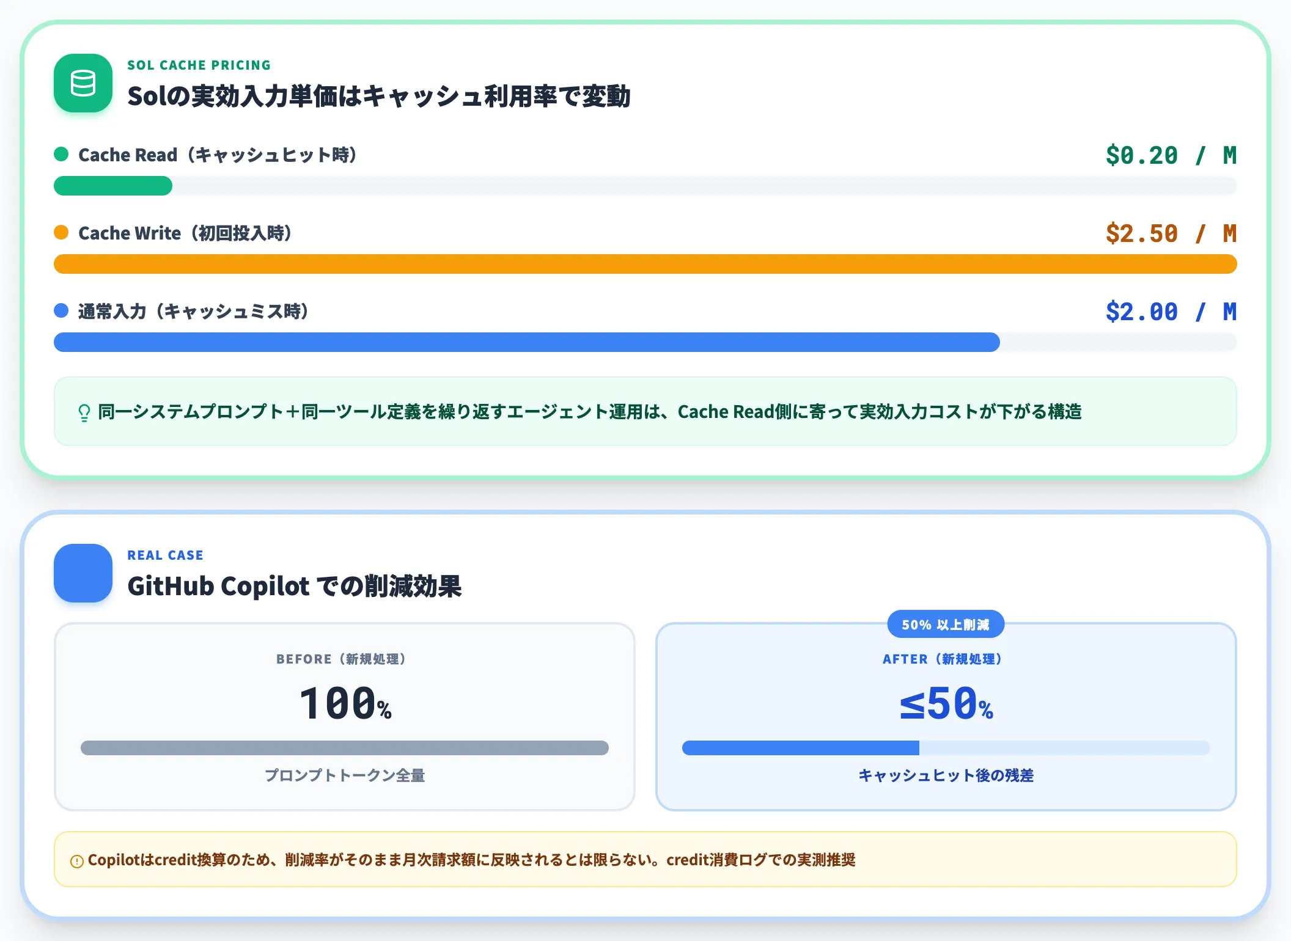This screenshot has height=941, width=1291.
Task: Click the GitHub Copilot での削減効果 heading
Action: tap(295, 586)
